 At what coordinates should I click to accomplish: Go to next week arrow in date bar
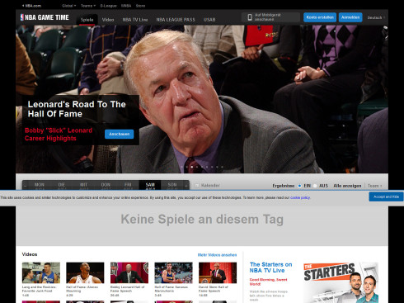[x=186, y=186]
